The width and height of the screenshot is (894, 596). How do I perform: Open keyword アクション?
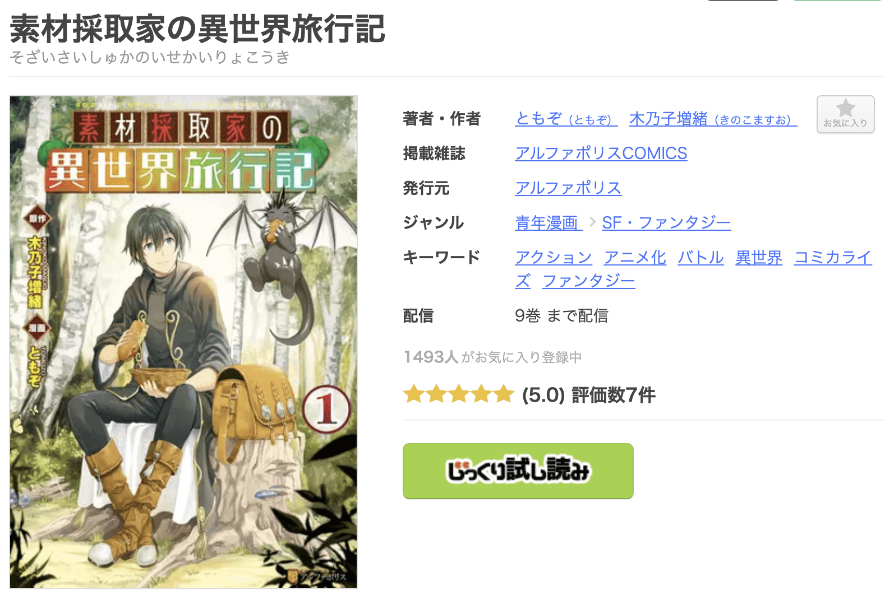(554, 258)
